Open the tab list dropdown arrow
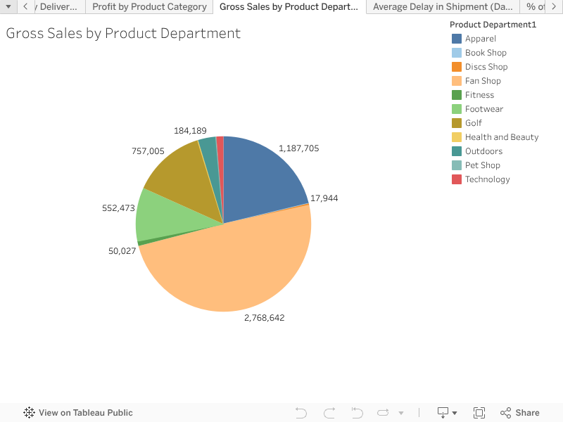This screenshot has width=563, height=422. click(x=8, y=7)
